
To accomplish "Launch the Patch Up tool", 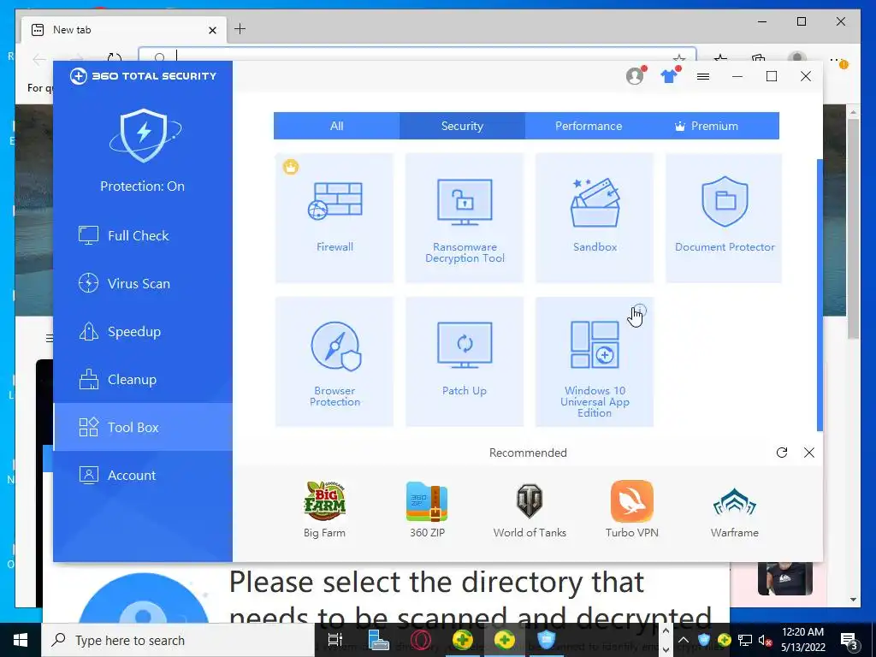I will point(465,362).
